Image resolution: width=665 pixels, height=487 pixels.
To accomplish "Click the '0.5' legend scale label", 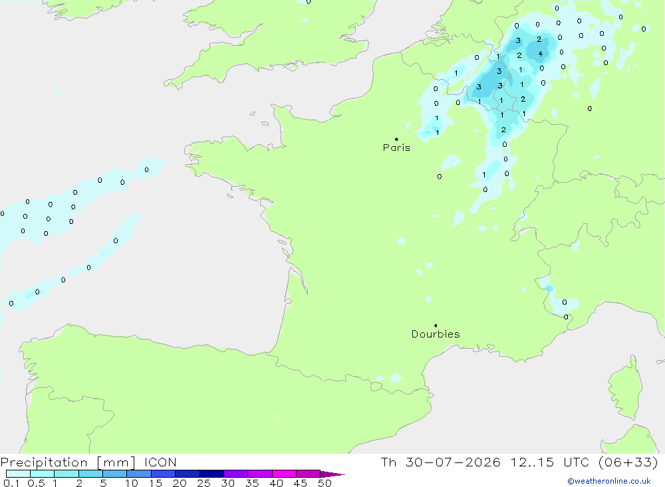I will click(36, 483).
